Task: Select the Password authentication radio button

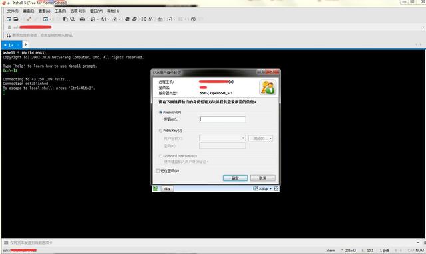Action: pyautogui.click(x=160, y=112)
